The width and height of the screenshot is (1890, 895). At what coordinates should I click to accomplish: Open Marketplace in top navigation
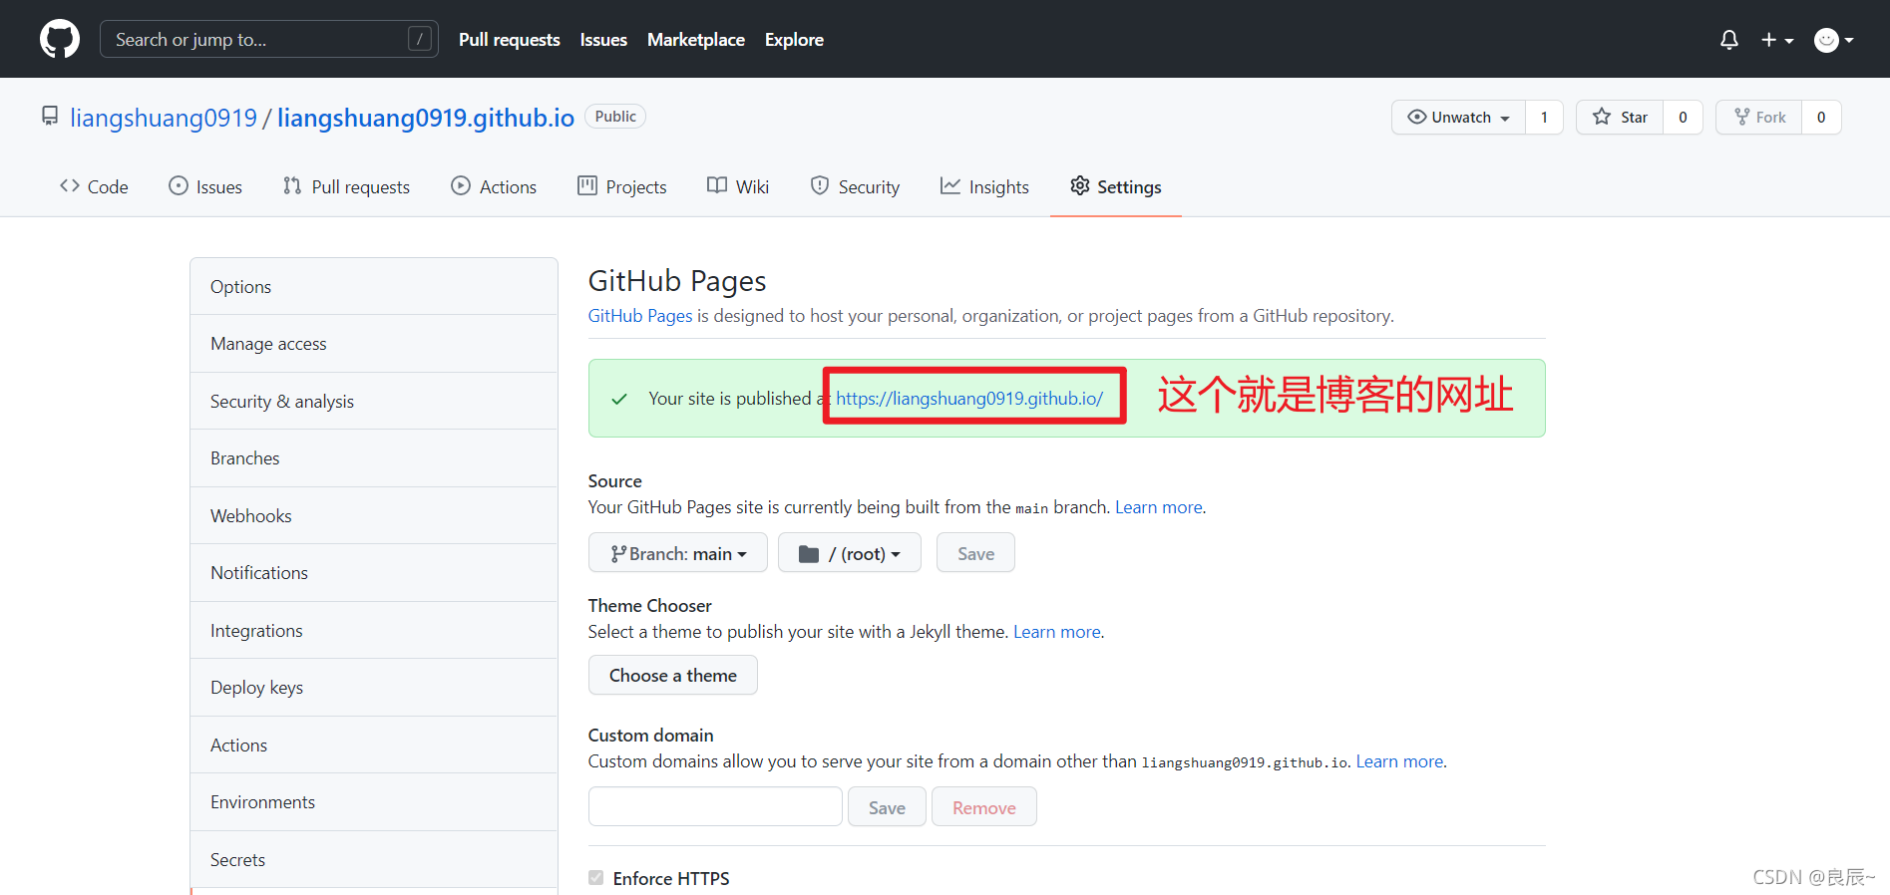pos(696,40)
